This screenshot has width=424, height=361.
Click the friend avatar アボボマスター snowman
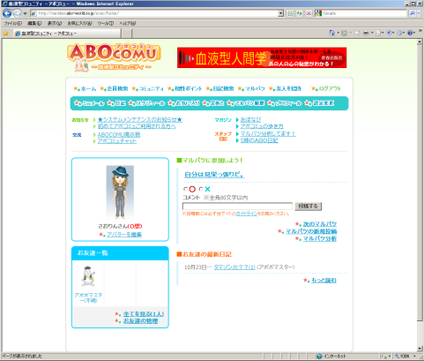coord(88,275)
